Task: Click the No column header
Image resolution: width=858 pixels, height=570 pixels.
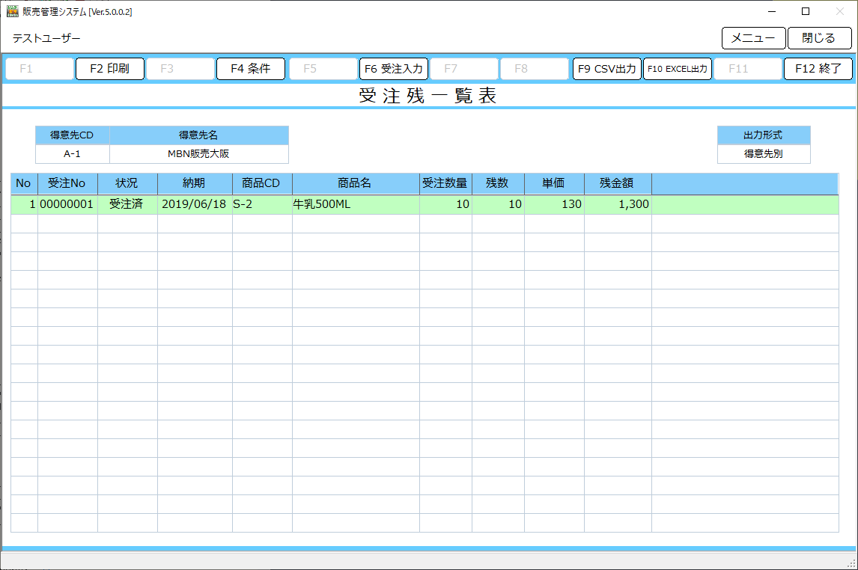Action: 24,183
